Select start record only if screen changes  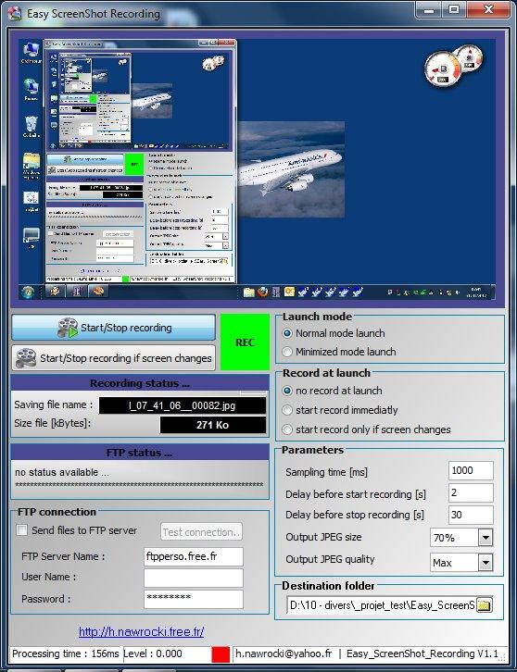(367, 429)
